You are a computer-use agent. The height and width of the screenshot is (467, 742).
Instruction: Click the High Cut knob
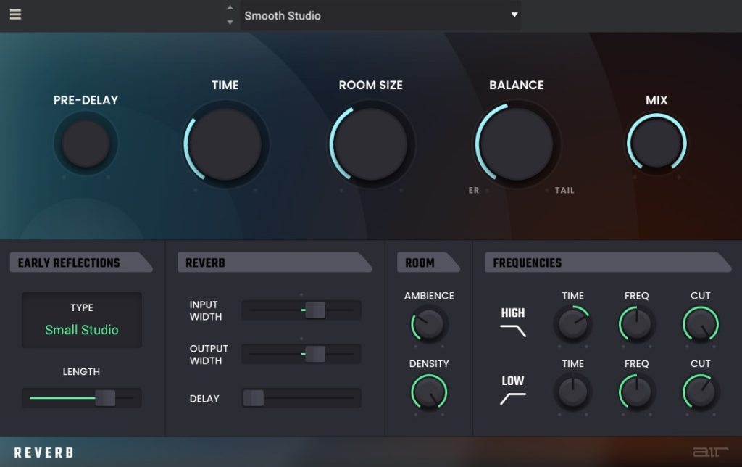click(700, 325)
